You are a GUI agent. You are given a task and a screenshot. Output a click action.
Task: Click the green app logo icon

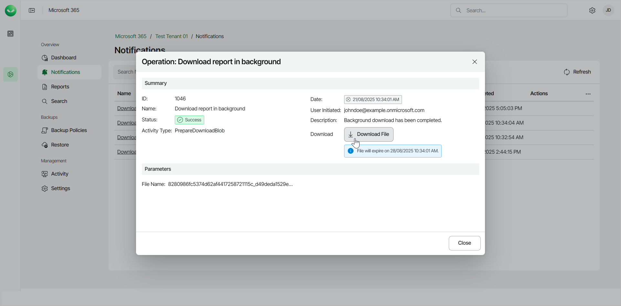[x=11, y=11]
